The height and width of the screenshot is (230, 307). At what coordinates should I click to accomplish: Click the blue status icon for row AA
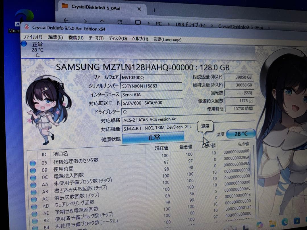tap(34, 185)
